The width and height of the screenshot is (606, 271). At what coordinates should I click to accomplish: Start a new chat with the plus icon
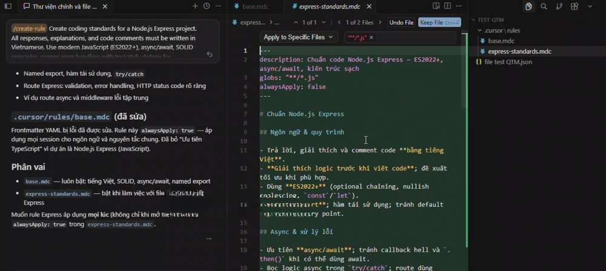coord(195,6)
